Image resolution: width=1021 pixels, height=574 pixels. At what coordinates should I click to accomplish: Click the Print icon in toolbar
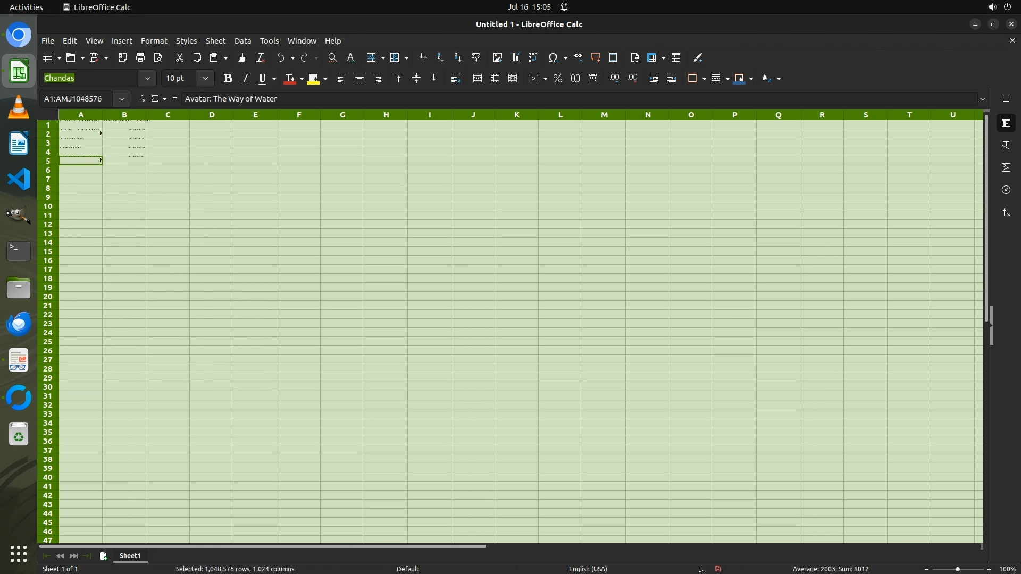(x=140, y=57)
